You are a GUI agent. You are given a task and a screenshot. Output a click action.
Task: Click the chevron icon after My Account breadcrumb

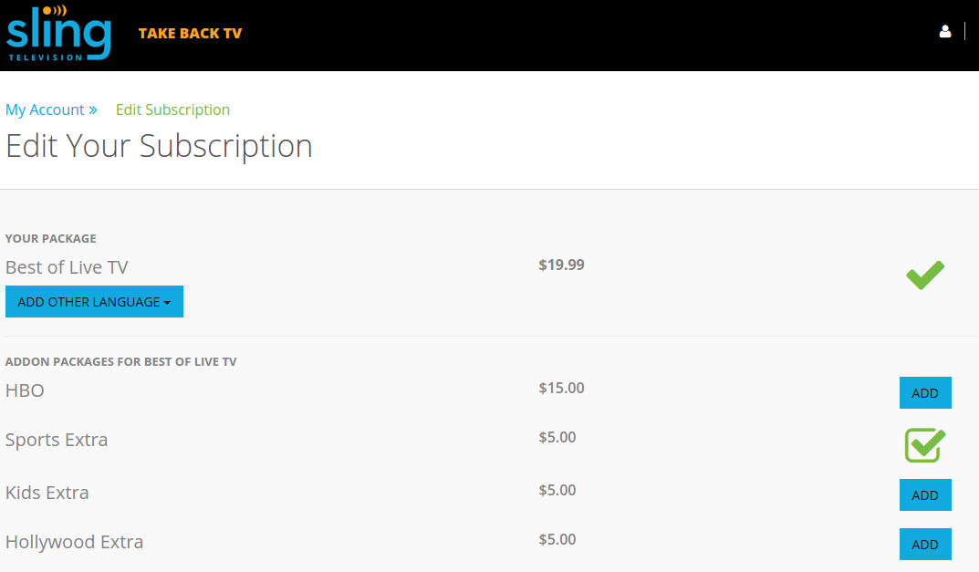pos(91,109)
